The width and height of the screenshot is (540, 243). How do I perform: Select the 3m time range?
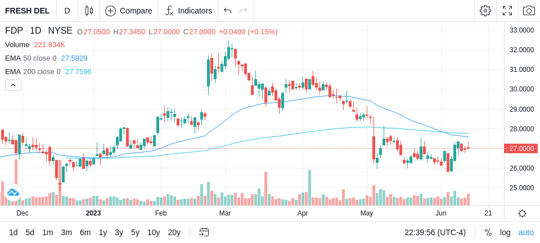[66, 233]
